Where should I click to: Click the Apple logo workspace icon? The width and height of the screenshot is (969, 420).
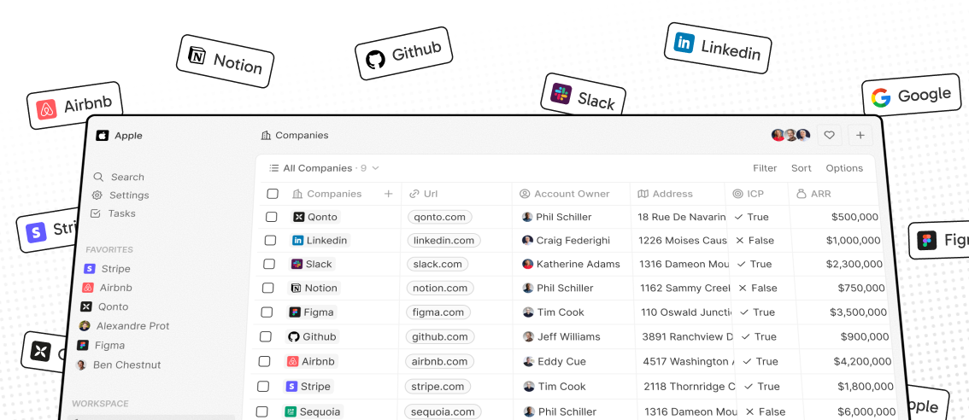[x=103, y=136]
